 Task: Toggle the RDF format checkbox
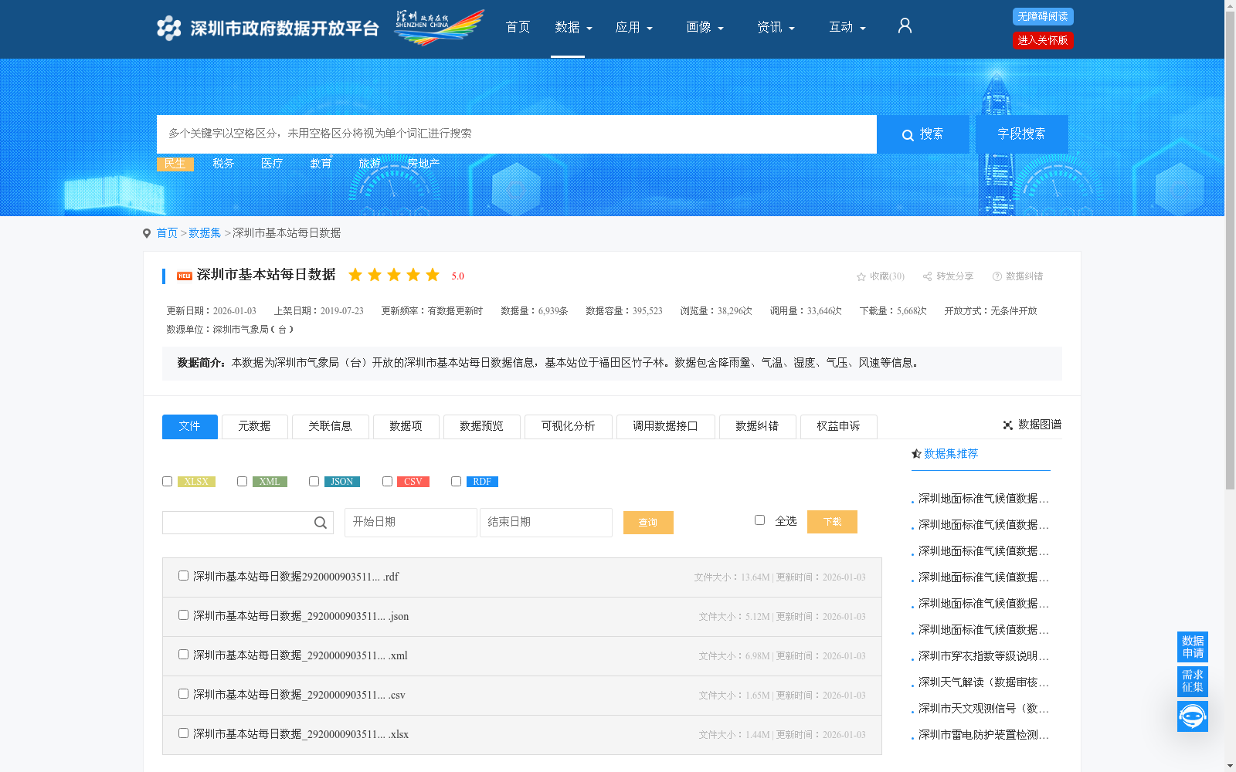point(456,482)
